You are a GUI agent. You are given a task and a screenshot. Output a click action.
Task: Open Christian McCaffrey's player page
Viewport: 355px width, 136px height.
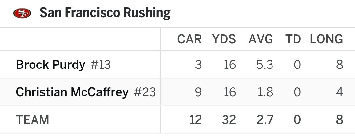coord(72,92)
